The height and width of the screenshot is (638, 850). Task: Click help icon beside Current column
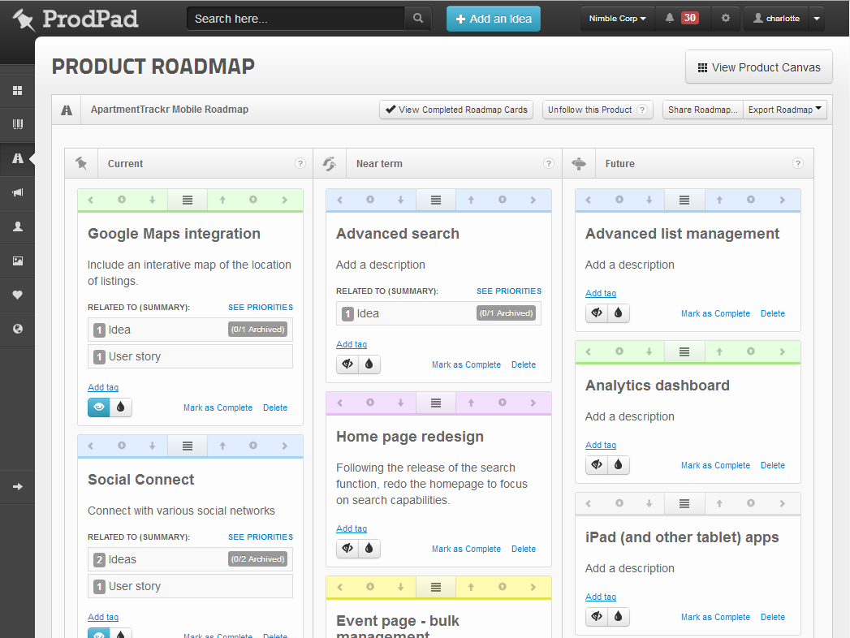point(300,164)
